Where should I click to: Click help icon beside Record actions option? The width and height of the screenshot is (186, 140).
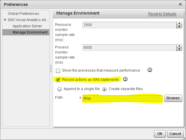pos(125,79)
